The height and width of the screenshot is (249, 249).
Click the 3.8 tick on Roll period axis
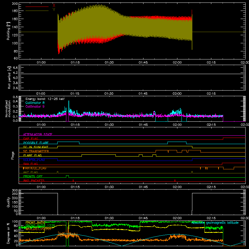point(15,83)
